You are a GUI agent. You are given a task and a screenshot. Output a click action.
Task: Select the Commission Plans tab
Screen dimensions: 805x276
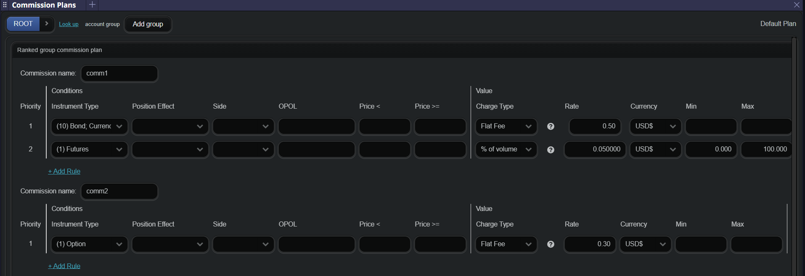[x=44, y=5]
